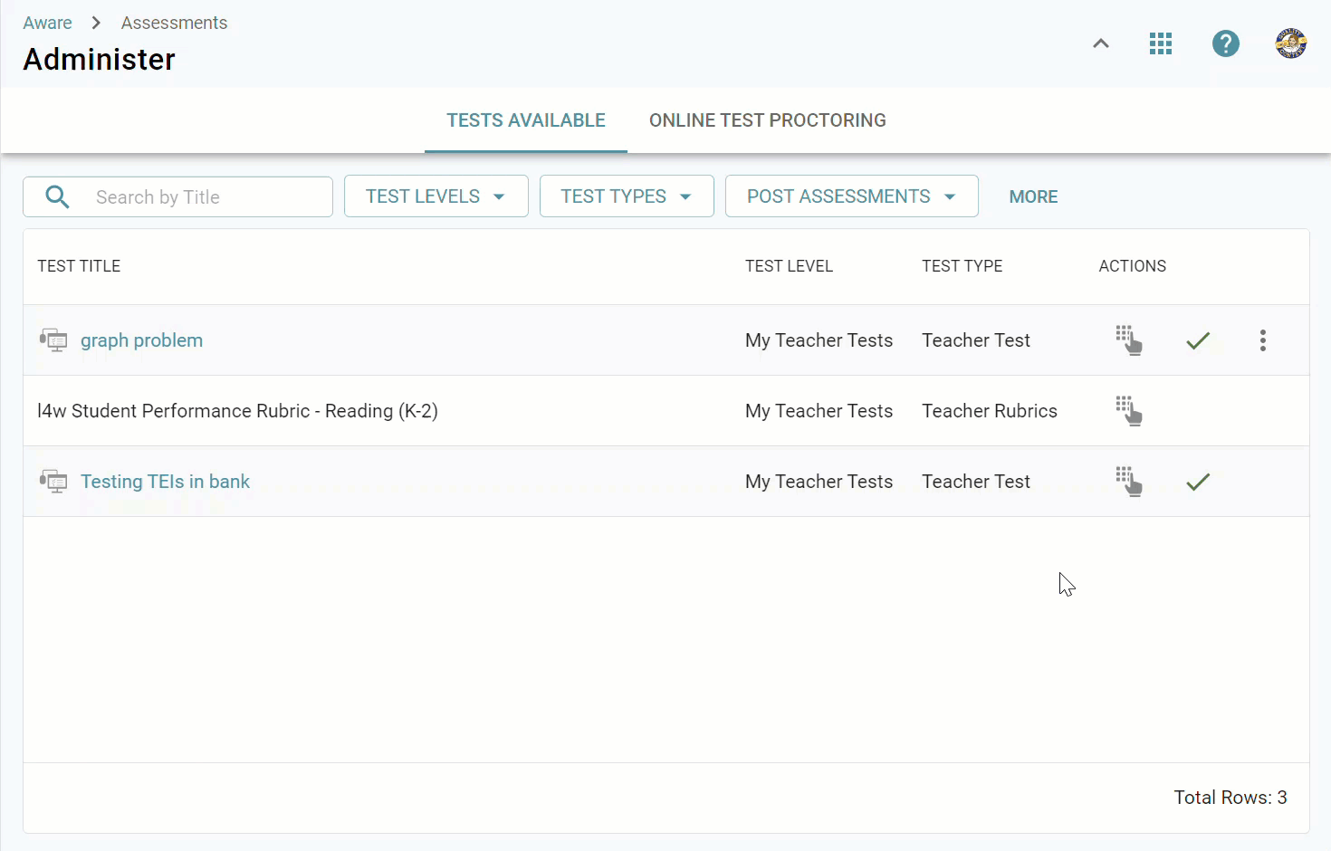Viewport: 1331px width, 851px height.
Task: Click the Total Rows: 3 footer text
Action: point(1230,798)
